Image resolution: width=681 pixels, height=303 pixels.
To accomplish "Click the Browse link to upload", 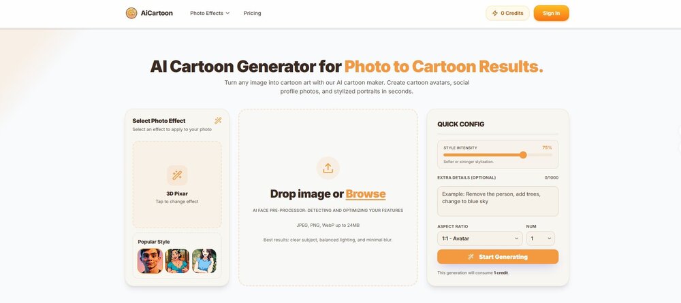I will [x=366, y=194].
